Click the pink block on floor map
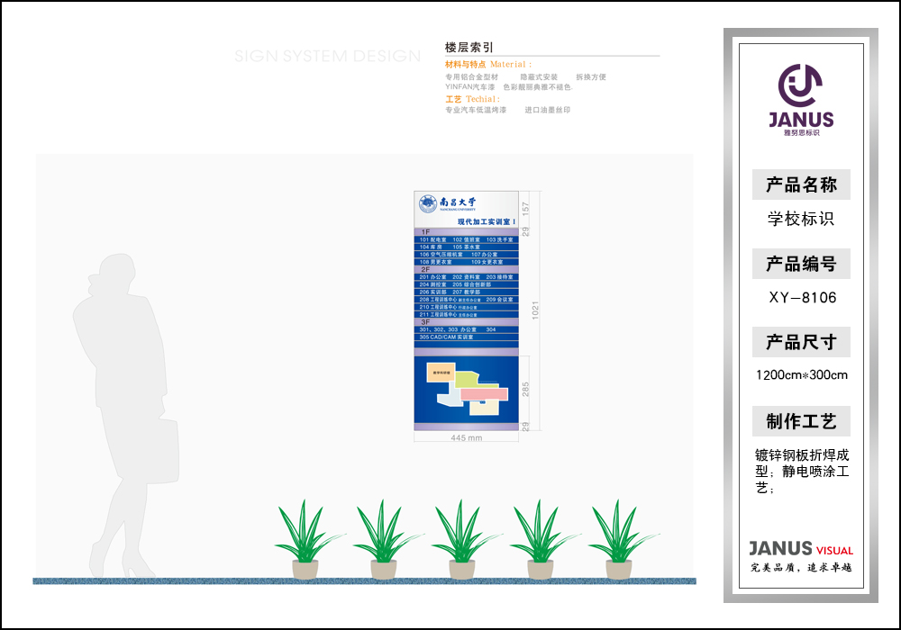Viewport: 901px width, 630px height. (x=484, y=393)
